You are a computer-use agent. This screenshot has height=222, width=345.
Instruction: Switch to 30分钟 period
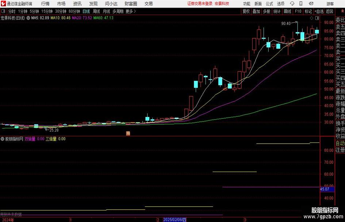[61, 11]
